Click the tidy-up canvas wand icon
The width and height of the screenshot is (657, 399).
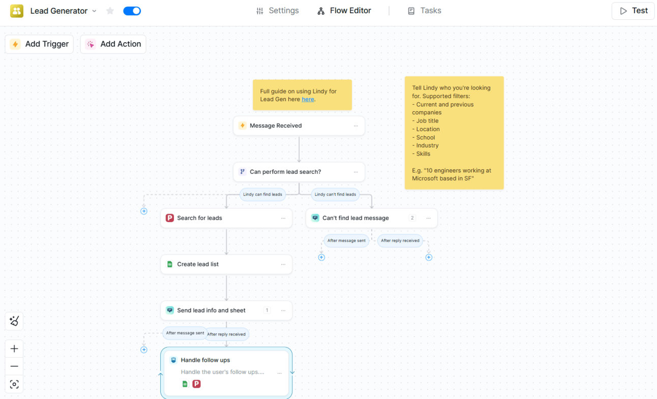coord(14,321)
